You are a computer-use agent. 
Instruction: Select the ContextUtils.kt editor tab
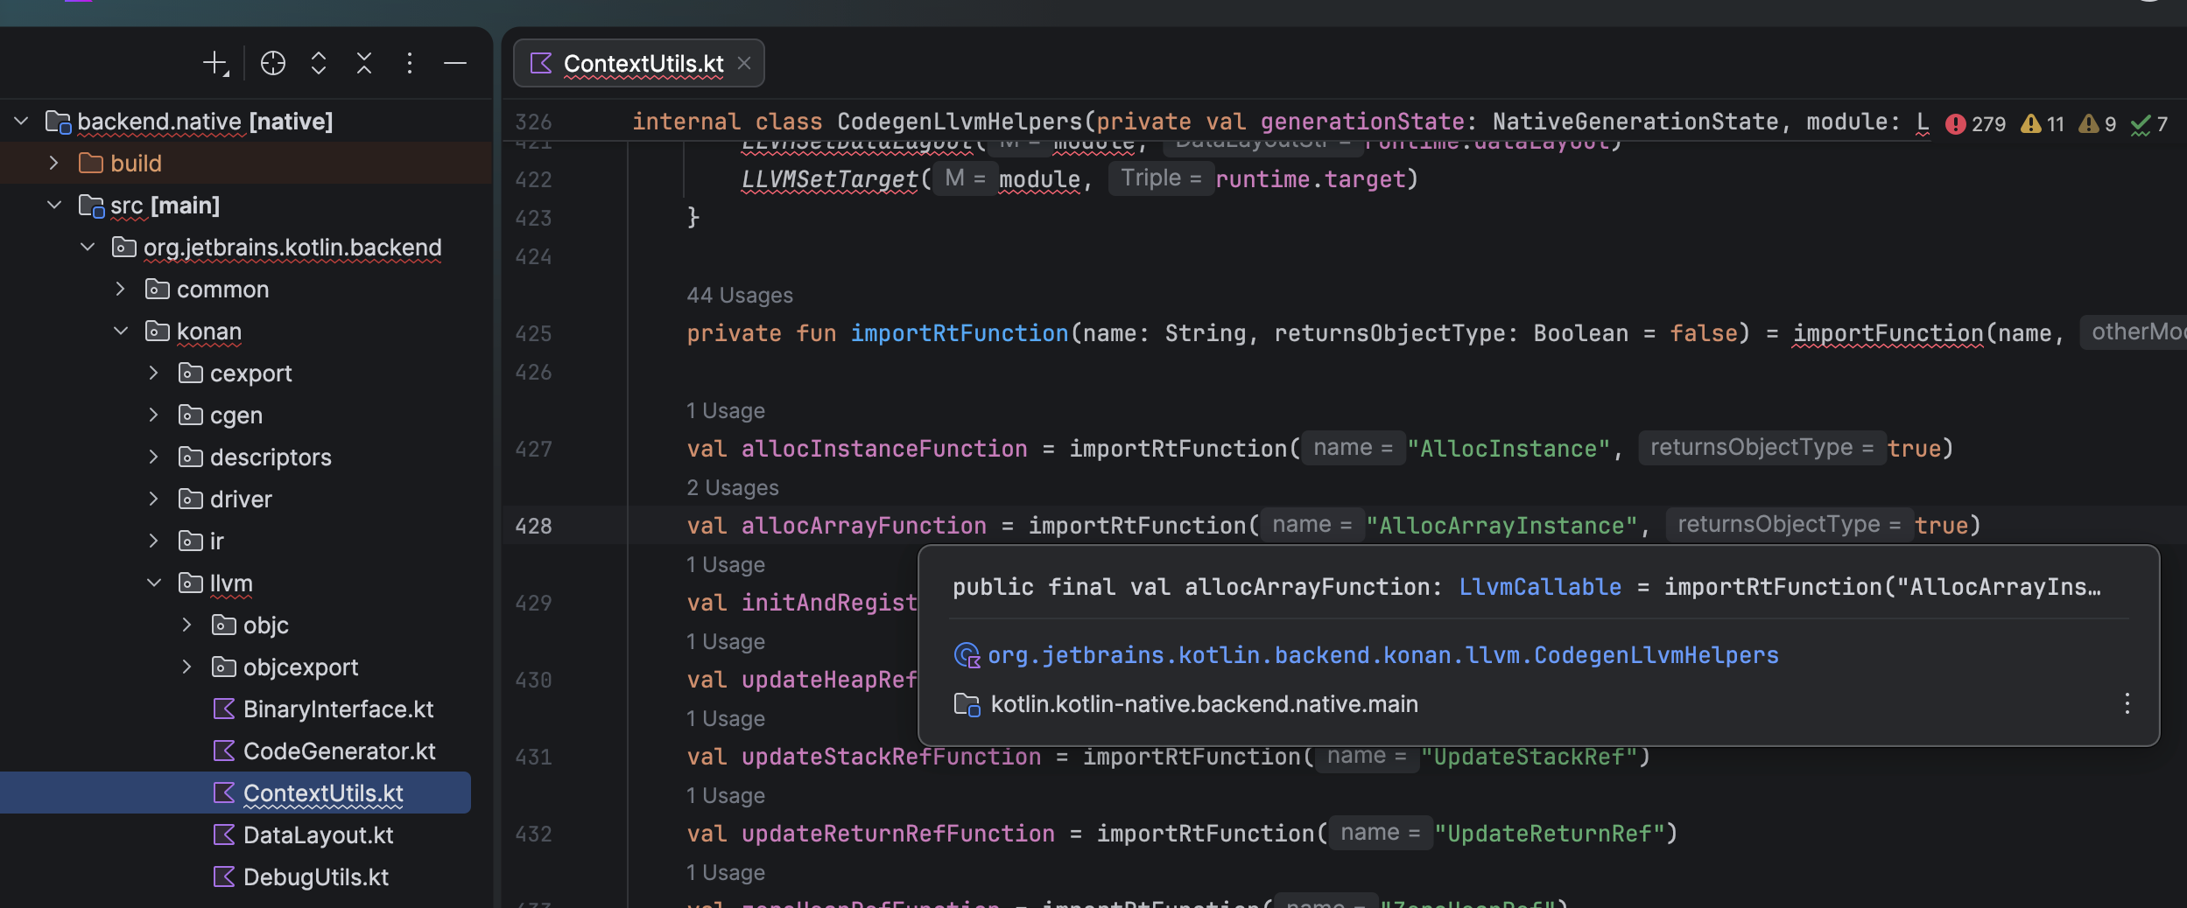point(643,63)
